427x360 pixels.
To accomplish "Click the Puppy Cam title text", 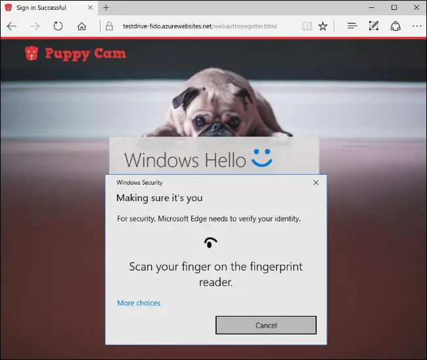I will (x=85, y=54).
